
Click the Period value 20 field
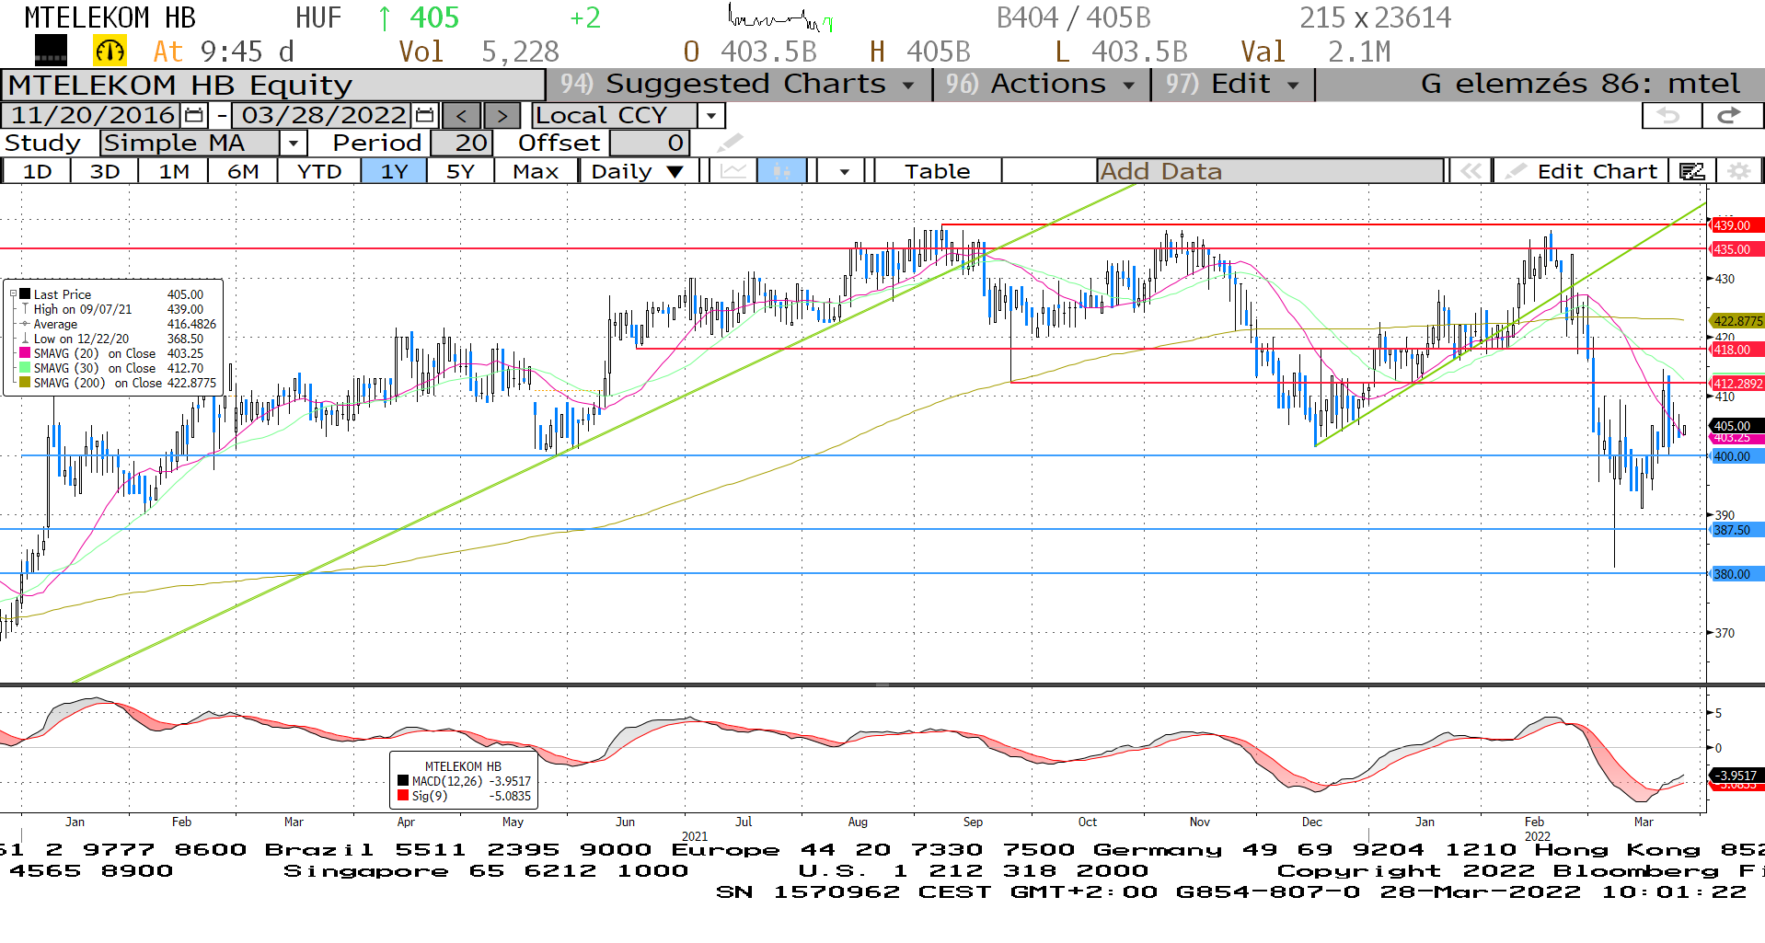(463, 143)
